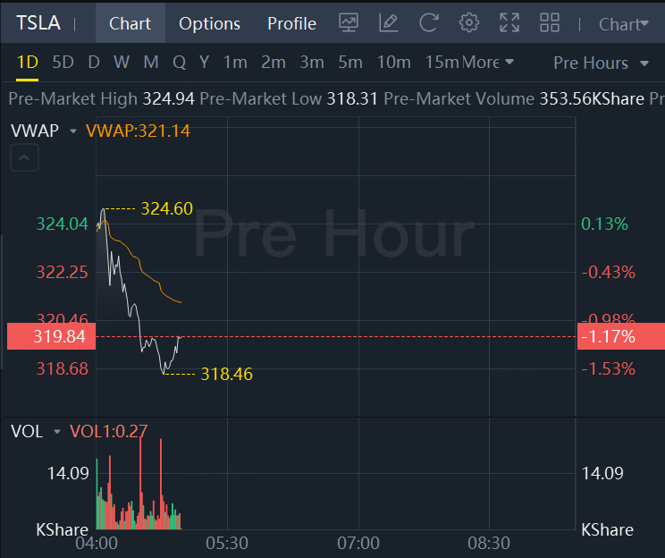Expand chart to fullscreen
The height and width of the screenshot is (558, 665).
point(509,23)
